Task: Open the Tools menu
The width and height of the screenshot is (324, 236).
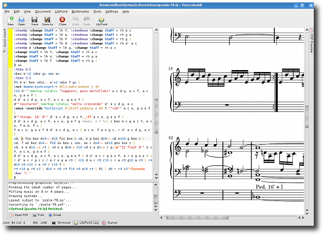Action: pyautogui.click(x=97, y=12)
